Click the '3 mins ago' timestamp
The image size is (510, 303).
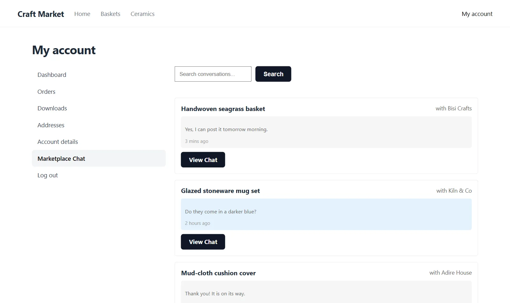197,141
